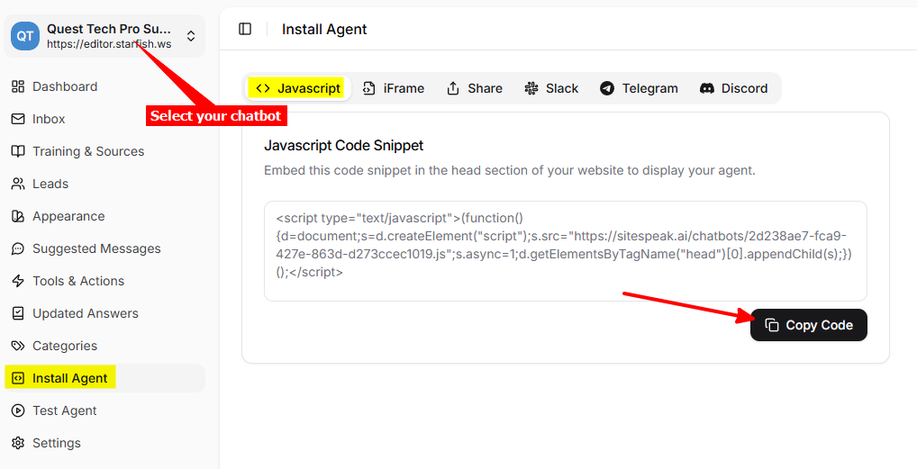Click the QT chatbot avatar
This screenshot has height=469, width=917.
(x=25, y=36)
